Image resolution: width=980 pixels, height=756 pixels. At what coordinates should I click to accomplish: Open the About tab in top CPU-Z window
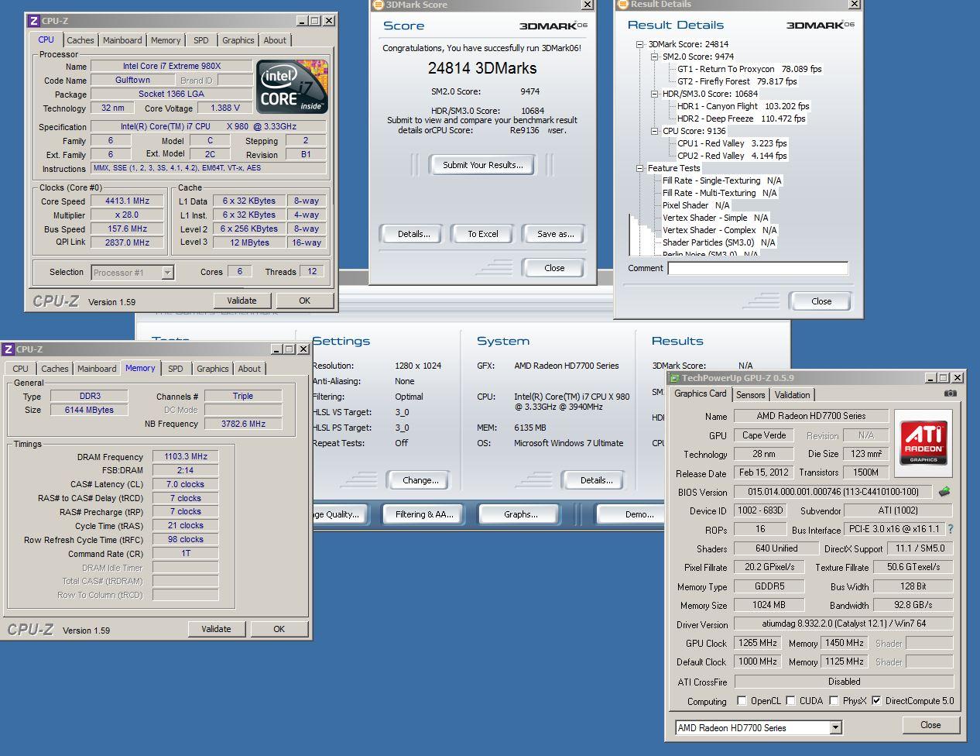(x=275, y=40)
